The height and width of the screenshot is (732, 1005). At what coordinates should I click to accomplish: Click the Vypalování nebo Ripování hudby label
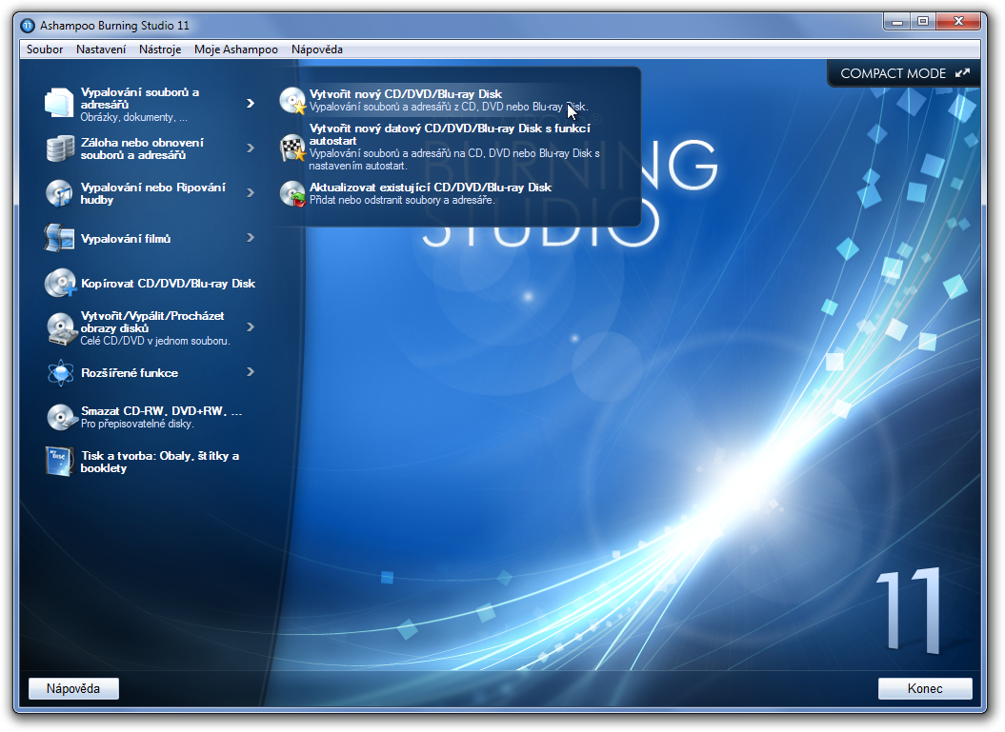pos(153,193)
